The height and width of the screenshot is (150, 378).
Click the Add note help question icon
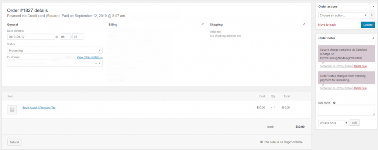click(x=334, y=103)
